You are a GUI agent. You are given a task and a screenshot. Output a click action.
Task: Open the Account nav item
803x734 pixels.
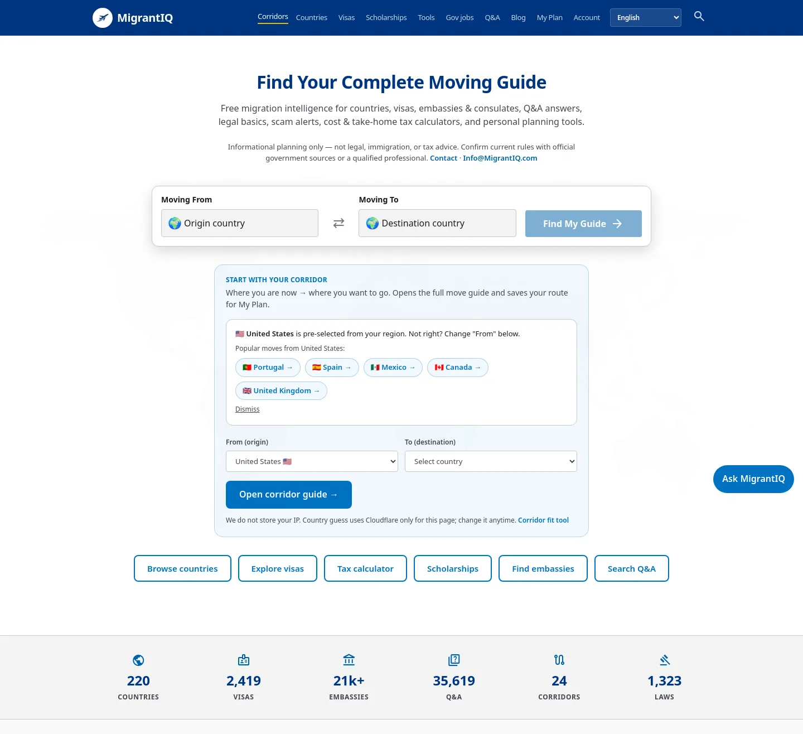587,18
